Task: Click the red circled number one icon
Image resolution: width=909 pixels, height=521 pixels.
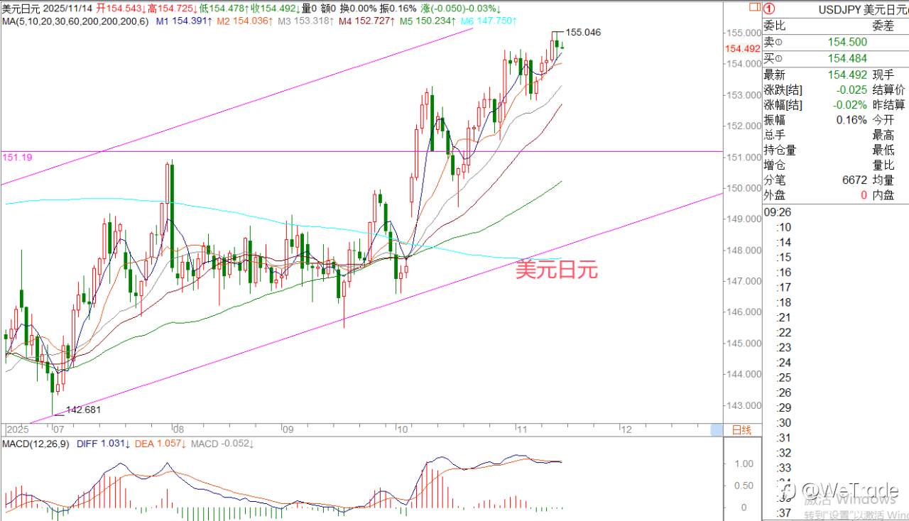Action: [x=769, y=9]
